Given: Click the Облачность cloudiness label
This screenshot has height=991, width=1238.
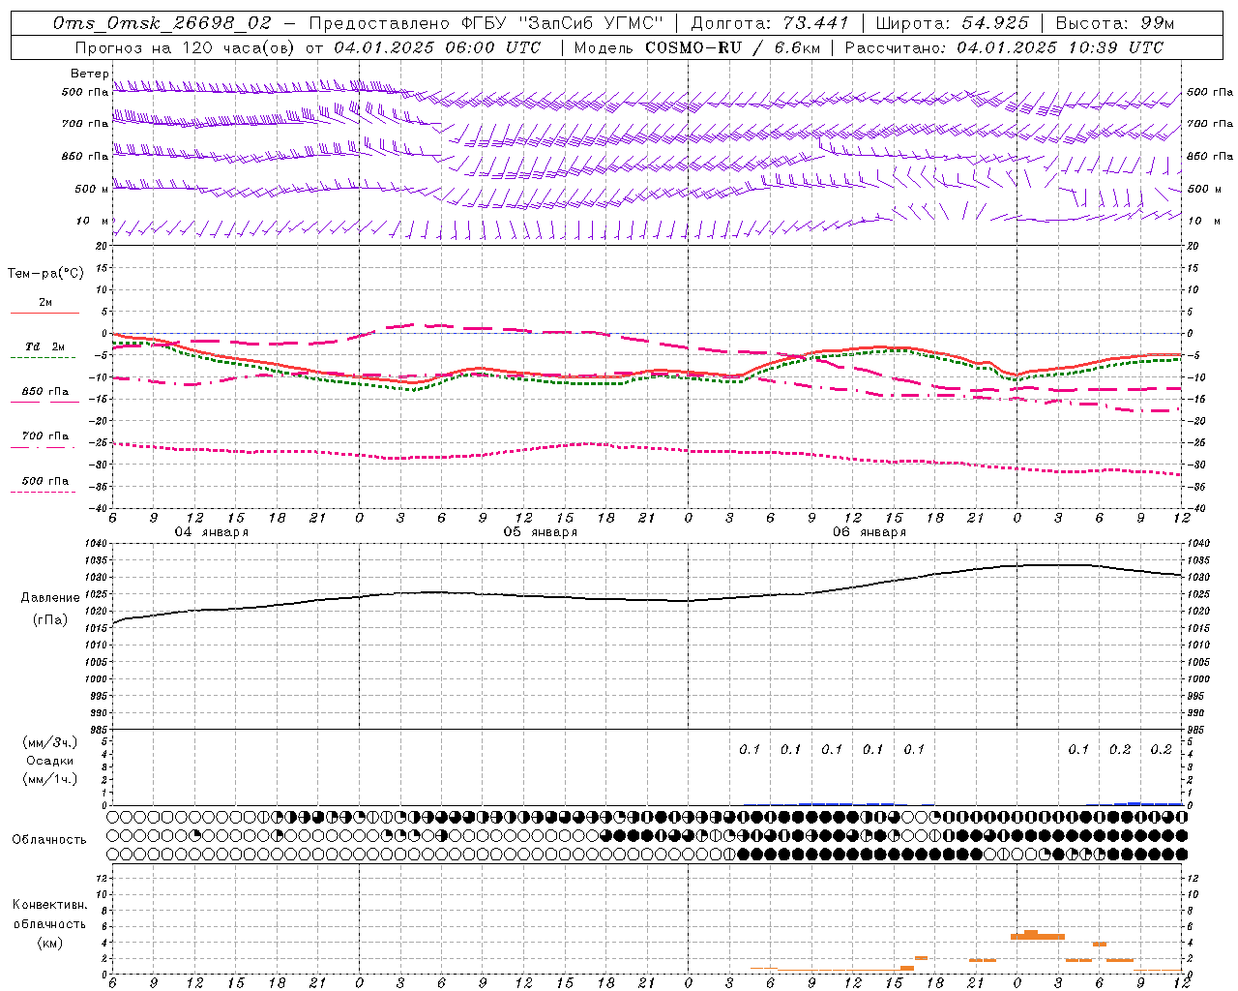Looking at the screenshot, I should tap(49, 839).
